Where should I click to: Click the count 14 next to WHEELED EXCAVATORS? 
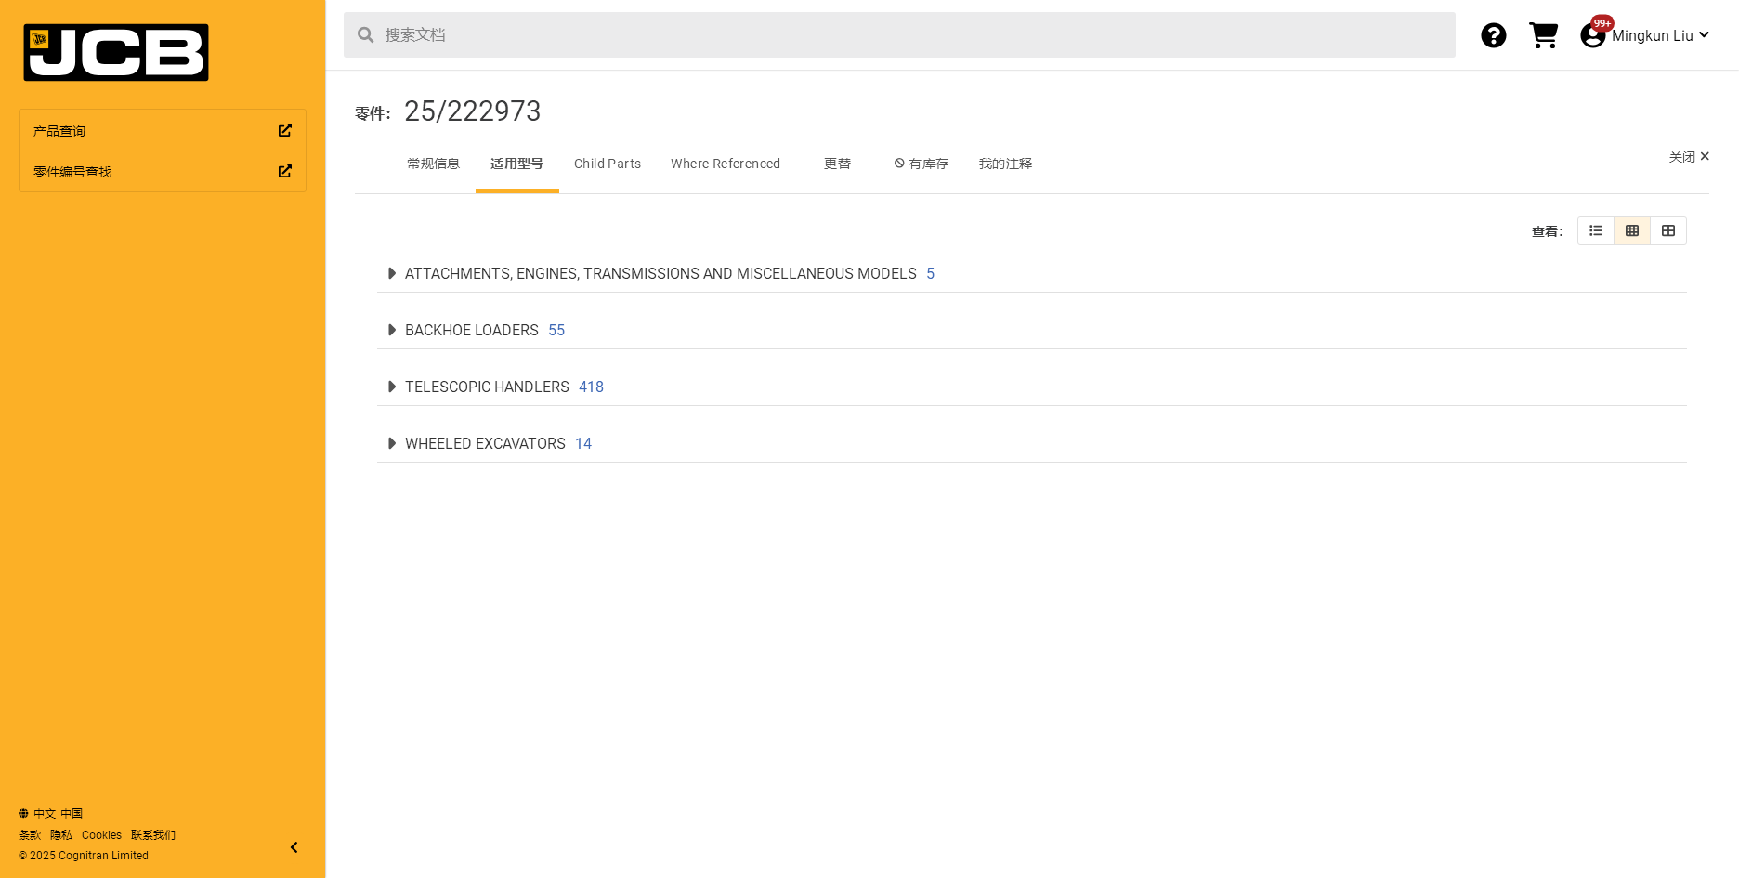[x=583, y=443]
